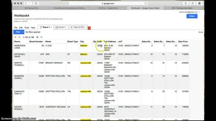This screenshot has width=216, height=121.
Task: Click street cell BRANDY BRANCH
Action: click(54, 63)
